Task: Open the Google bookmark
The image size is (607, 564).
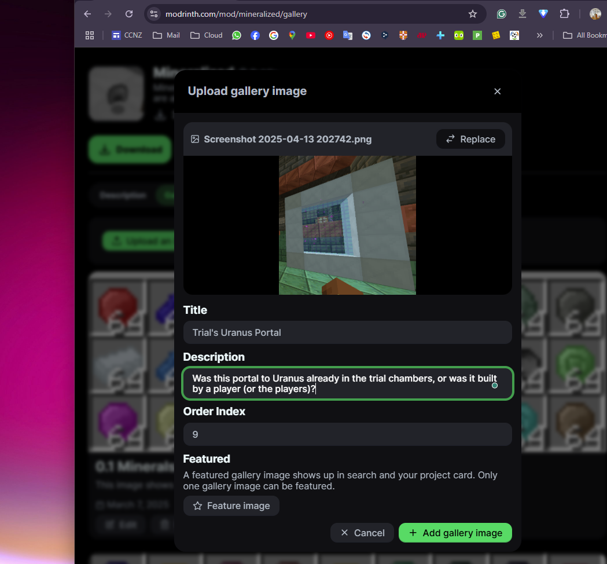Action: coord(274,35)
